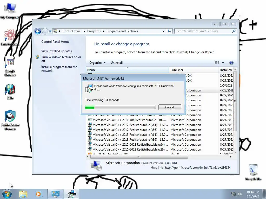
Task: Click the 1/5/2022 installed date cell
Action: [x=226, y=86]
